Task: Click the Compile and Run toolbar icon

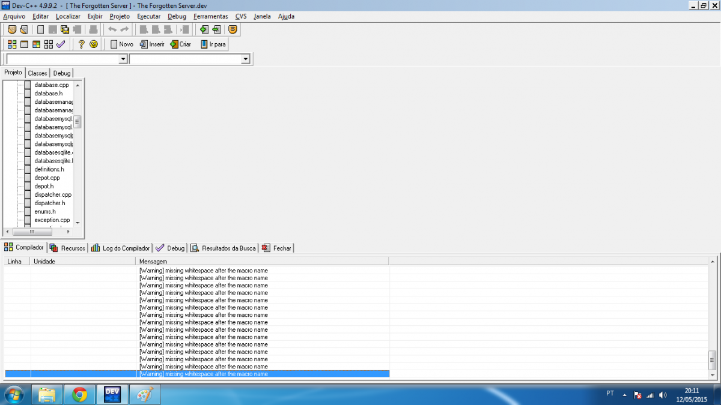Action: click(37, 44)
